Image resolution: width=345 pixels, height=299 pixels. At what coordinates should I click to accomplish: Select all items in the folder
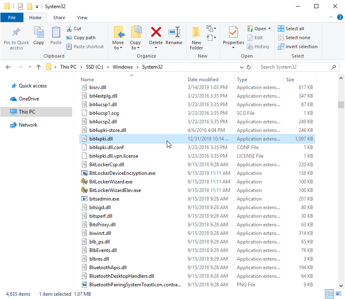point(291,29)
